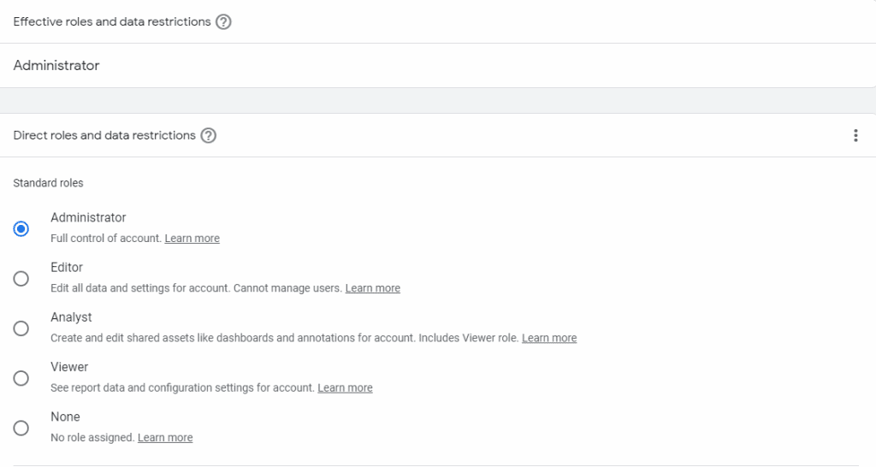
Task: Click the 'Editor' role label text
Action: click(x=67, y=268)
